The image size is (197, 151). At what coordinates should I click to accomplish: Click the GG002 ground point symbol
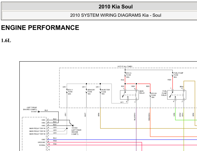click(73, 125)
